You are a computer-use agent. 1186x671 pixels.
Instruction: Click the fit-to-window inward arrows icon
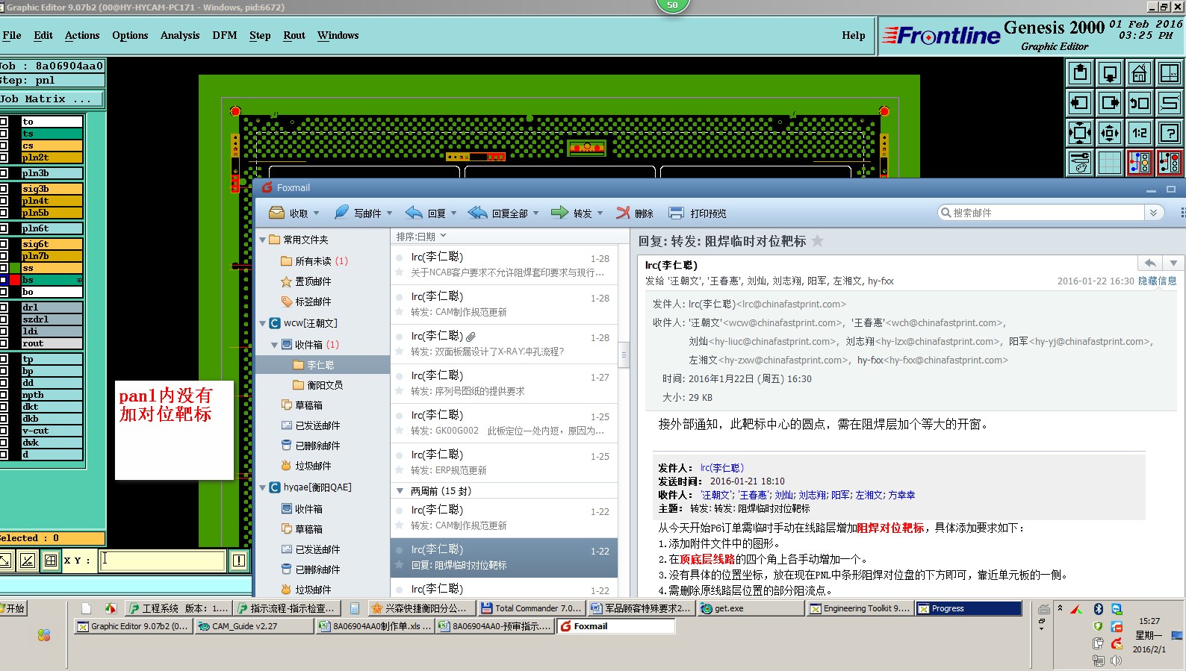point(1079,133)
